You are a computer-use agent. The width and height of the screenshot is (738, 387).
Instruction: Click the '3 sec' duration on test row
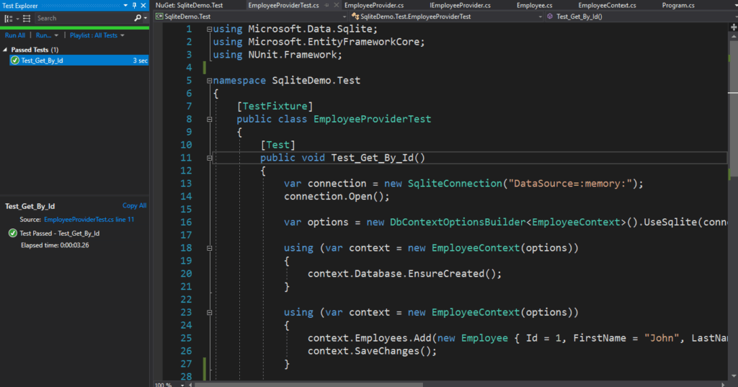click(x=140, y=61)
